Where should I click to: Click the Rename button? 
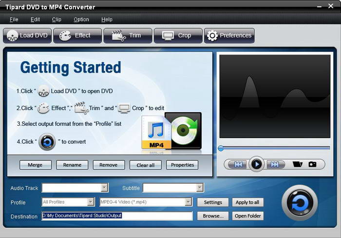72,165
